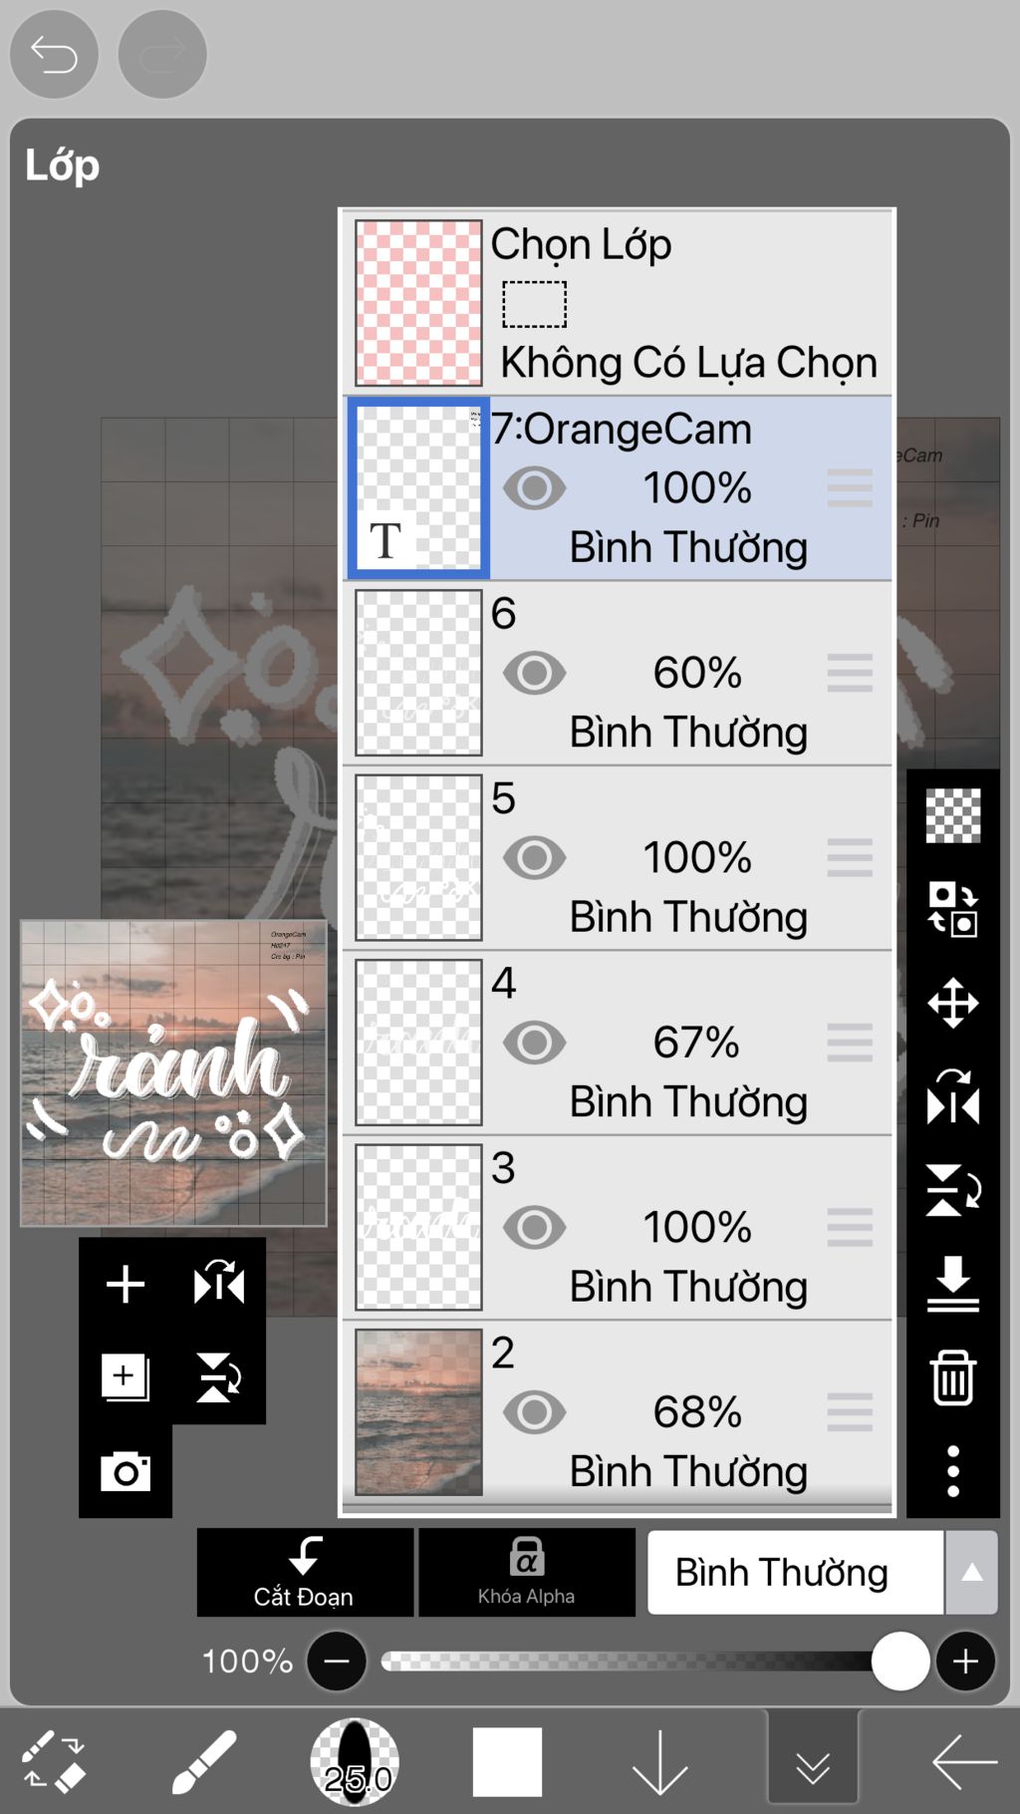Toggle visibility of layer 2

click(535, 1412)
